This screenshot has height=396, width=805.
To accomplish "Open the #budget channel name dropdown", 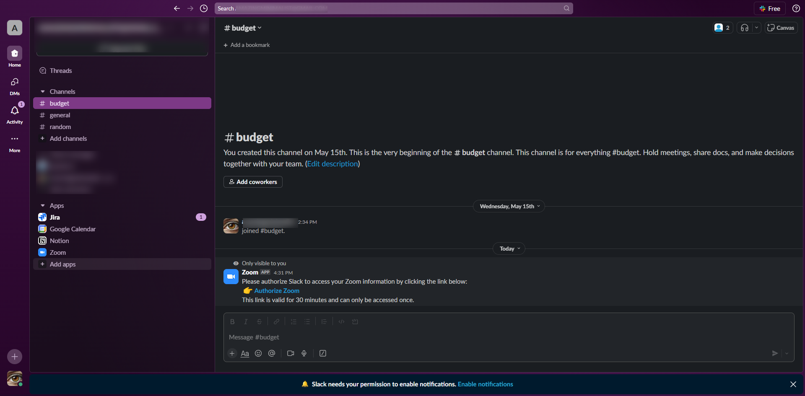I will [242, 28].
